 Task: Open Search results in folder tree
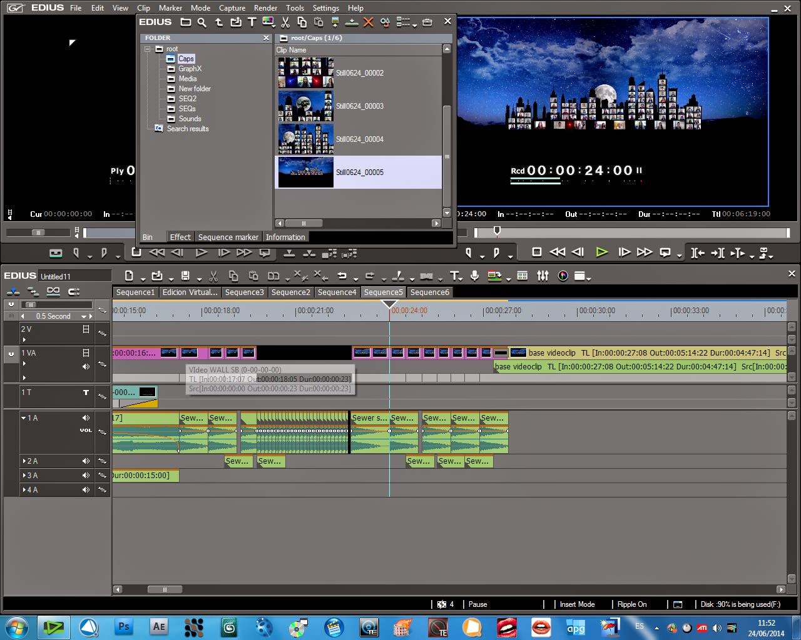(188, 129)
